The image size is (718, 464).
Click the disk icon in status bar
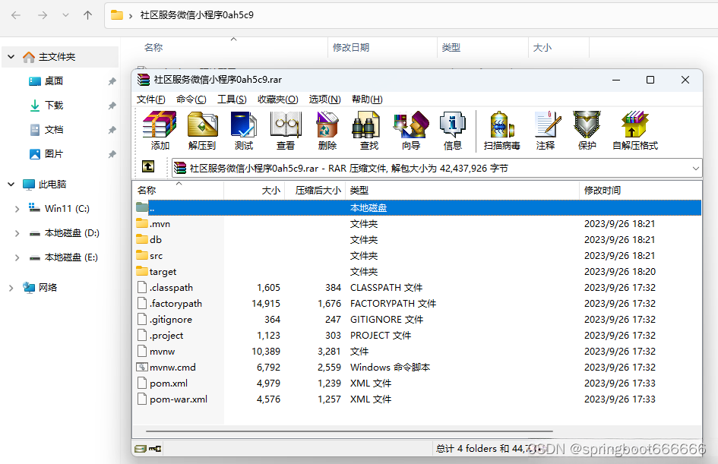141,449
